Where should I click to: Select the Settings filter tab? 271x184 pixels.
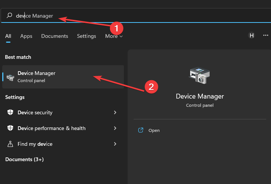click(86, 36)
